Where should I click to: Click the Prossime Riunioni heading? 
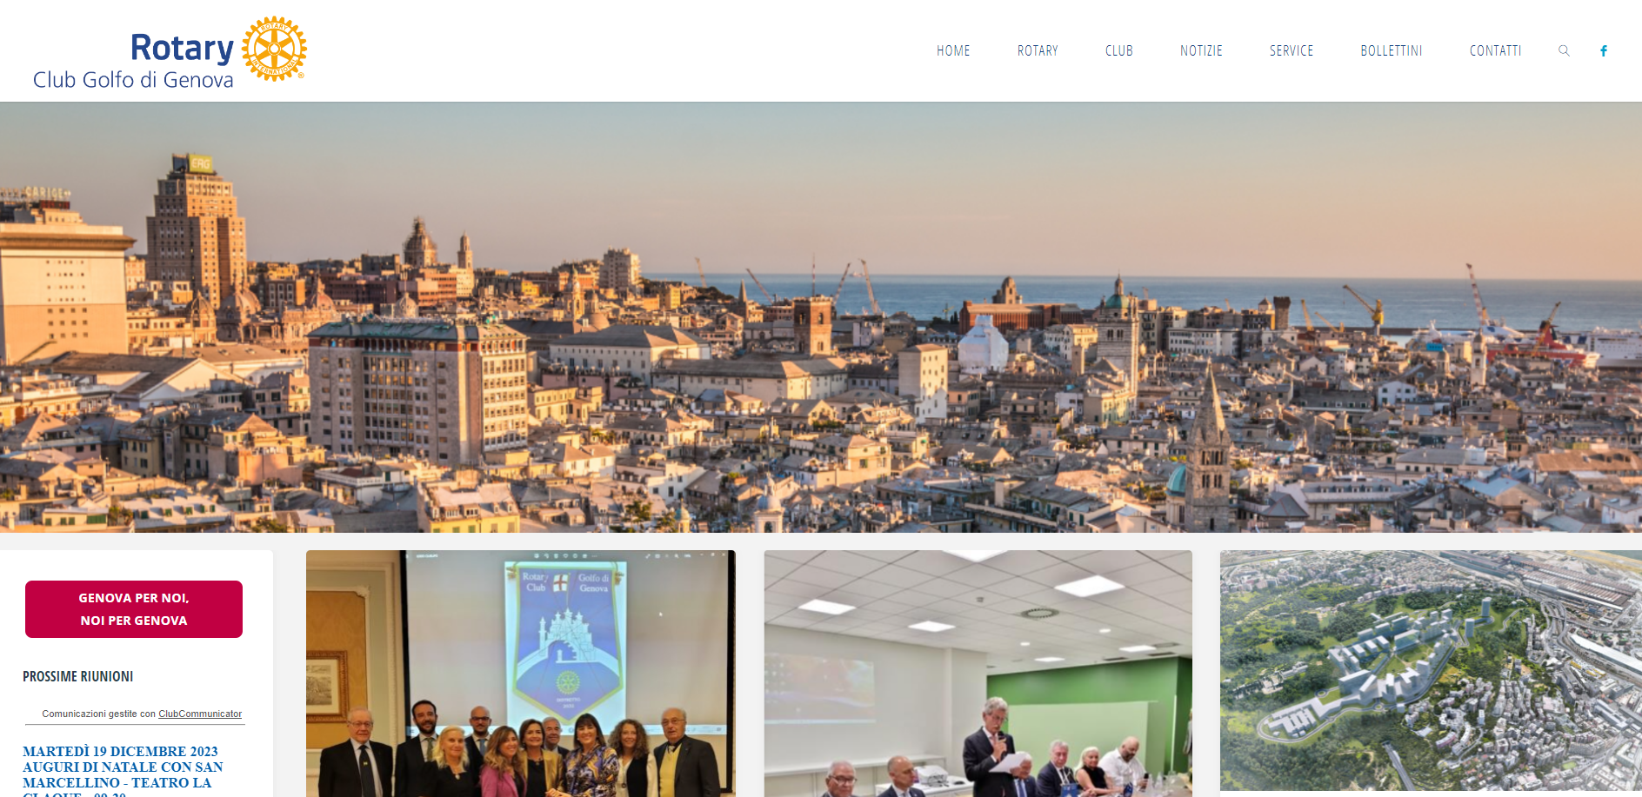coord(78,676)
